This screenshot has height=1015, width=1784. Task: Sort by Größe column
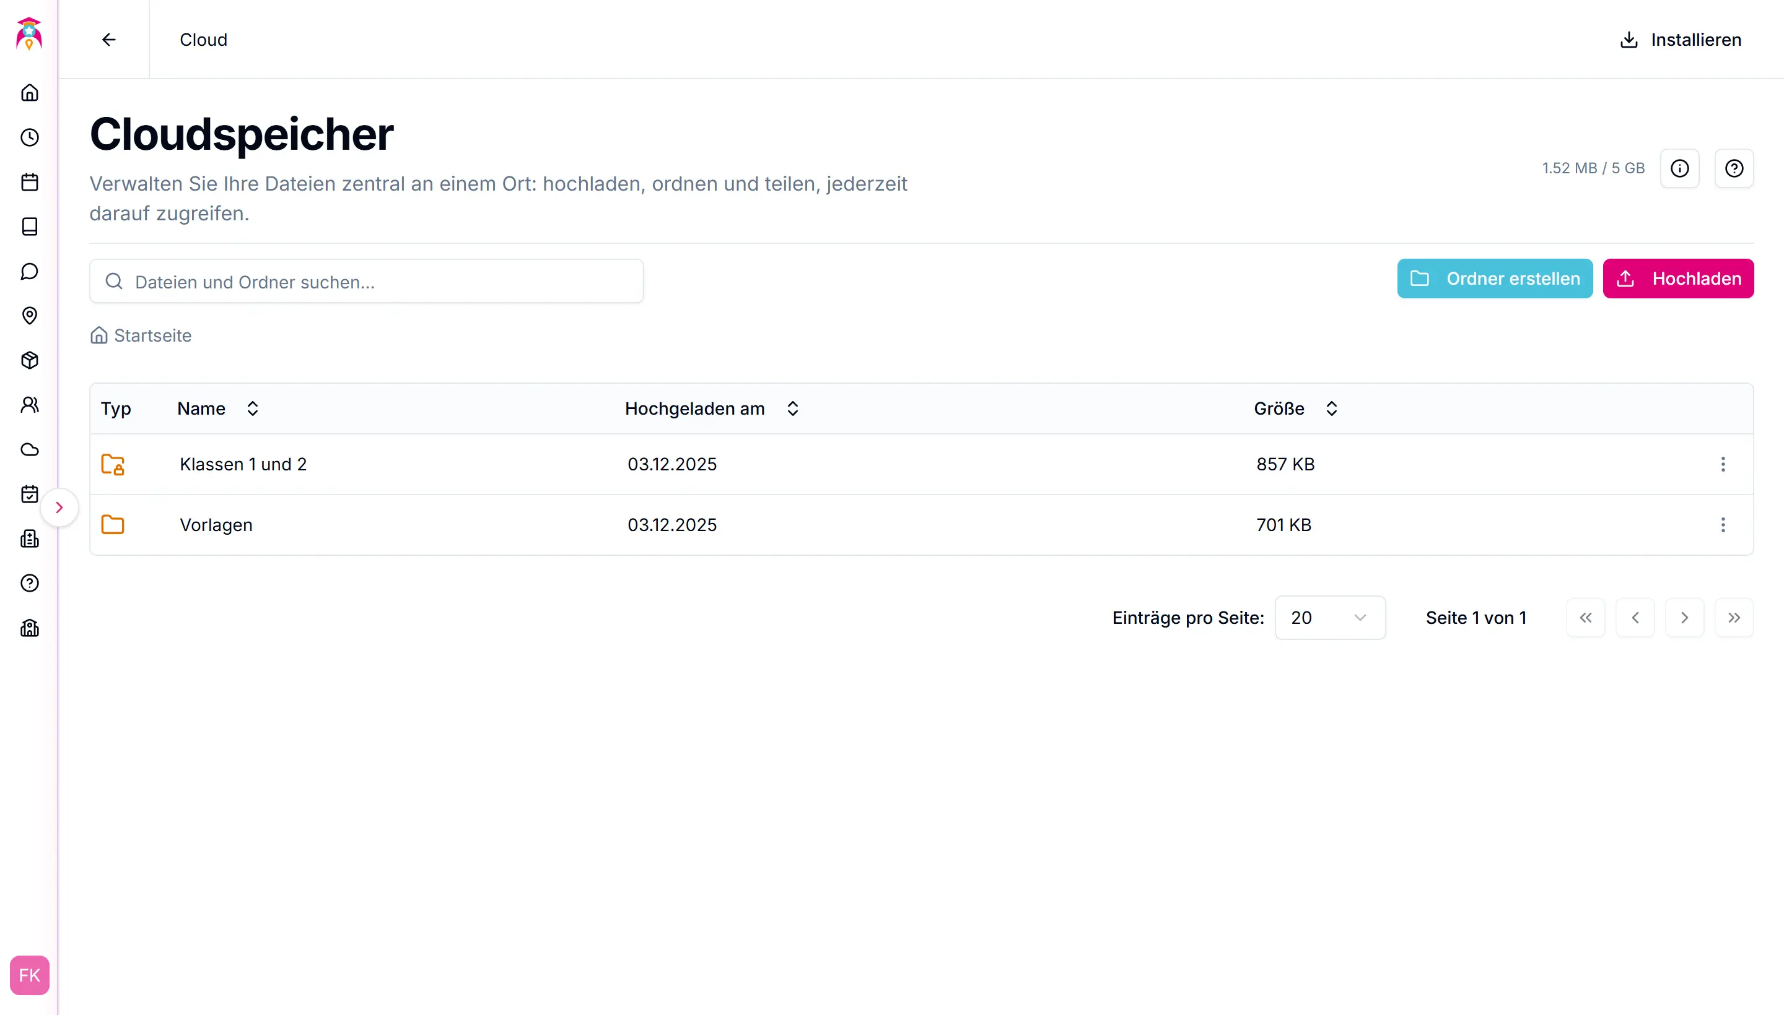point(1331,408)
